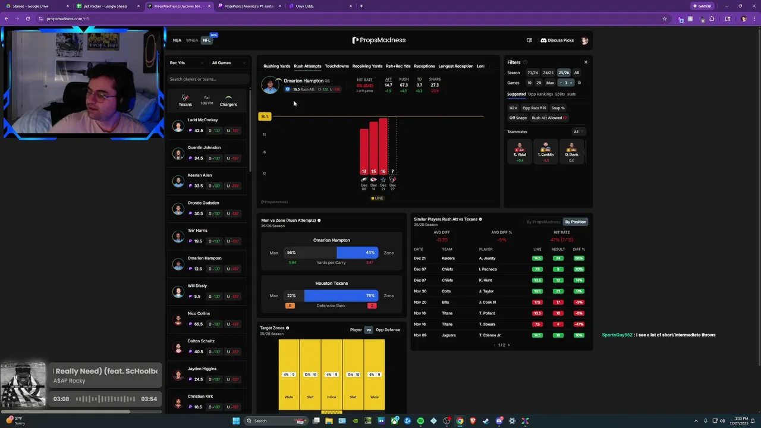This screenshot has width=761, height=428.
Task: Switch similar players to By PropsMadness
Action: pos(543,222)
